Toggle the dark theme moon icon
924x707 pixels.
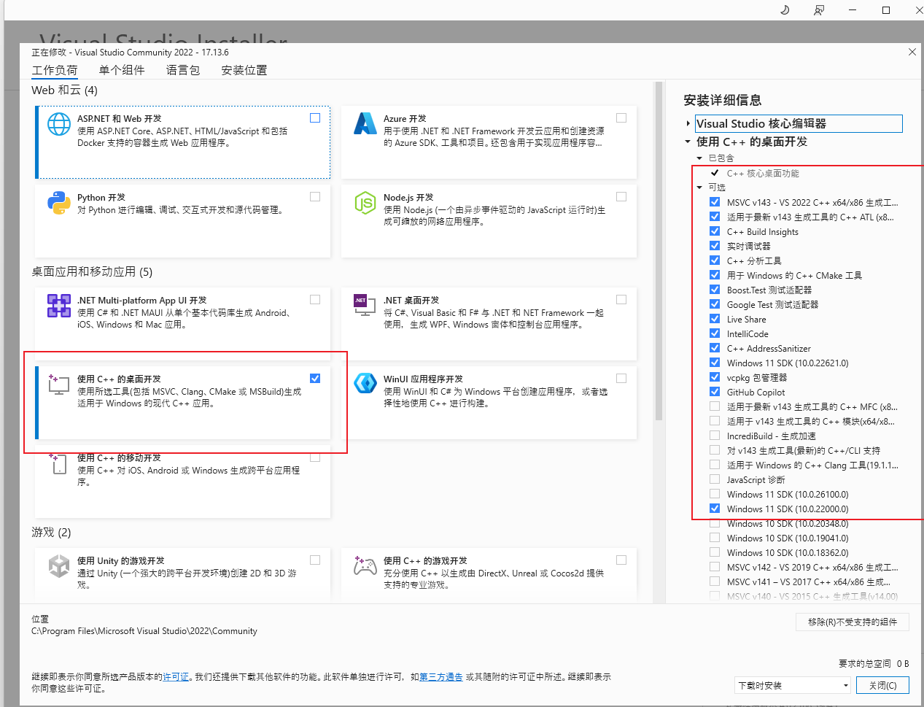[785, 10]
